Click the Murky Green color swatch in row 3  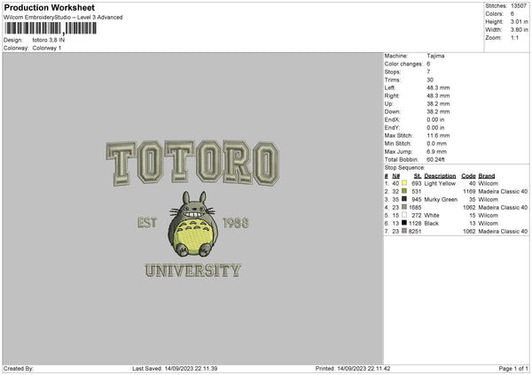404,199
